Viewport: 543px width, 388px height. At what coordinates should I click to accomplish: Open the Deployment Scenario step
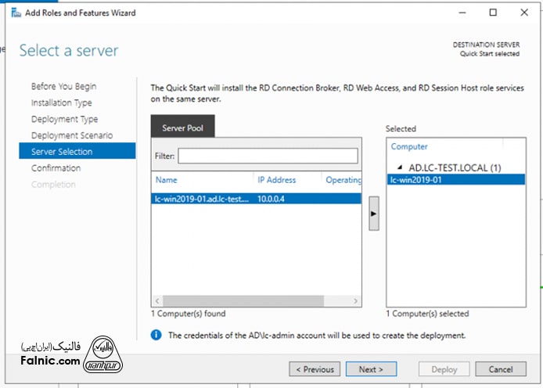click(x=71, y=135)
